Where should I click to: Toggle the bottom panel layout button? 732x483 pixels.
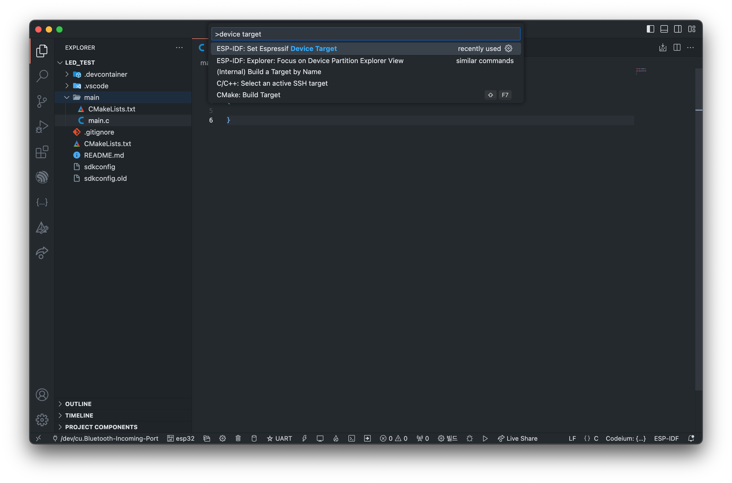pyautogui.click(x=664, y=29)
